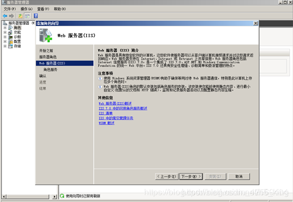293x202 pixels.
Task: Click the Web 服务器 (IIS) 简介 heading
Action: tap(118, 50)
